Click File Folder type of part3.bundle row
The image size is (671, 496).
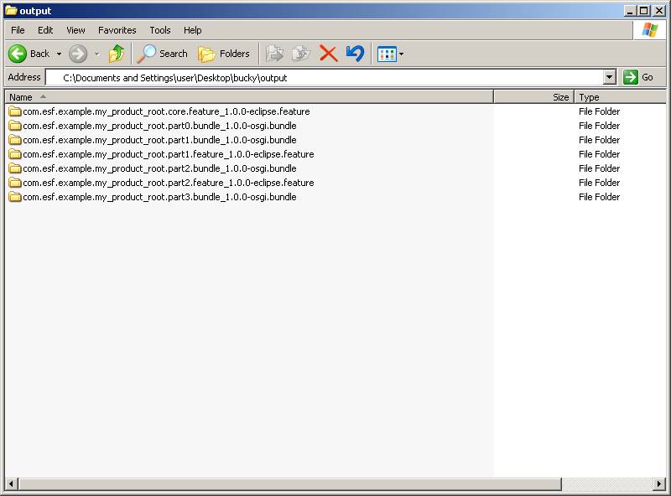pyautogui.click(x=599, y=197)
